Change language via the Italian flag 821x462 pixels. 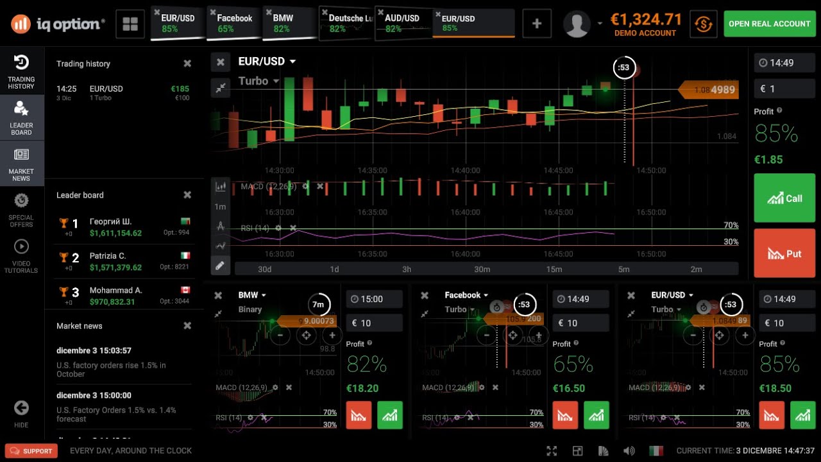click(x=656, y=451)
